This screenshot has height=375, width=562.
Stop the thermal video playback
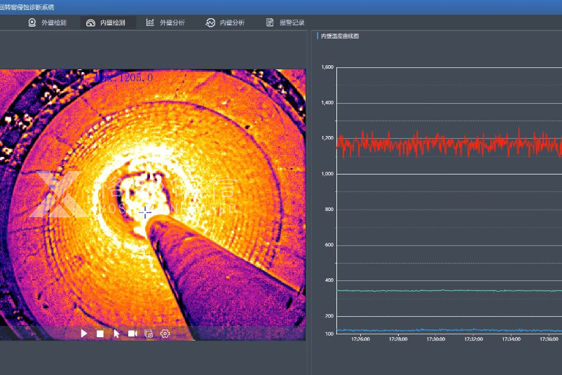[x=100, y=334]
